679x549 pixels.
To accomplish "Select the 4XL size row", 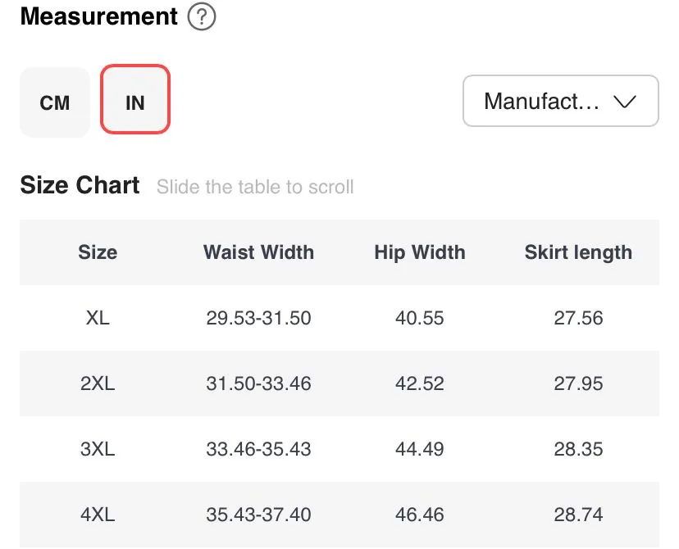I will 339,515.
